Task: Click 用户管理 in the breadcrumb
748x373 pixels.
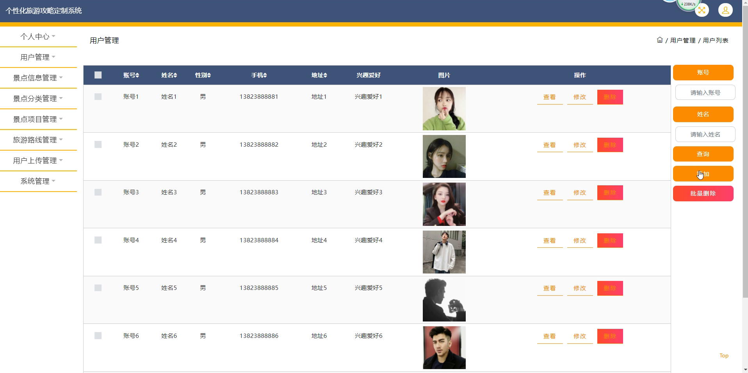Action: pos(683,41)
